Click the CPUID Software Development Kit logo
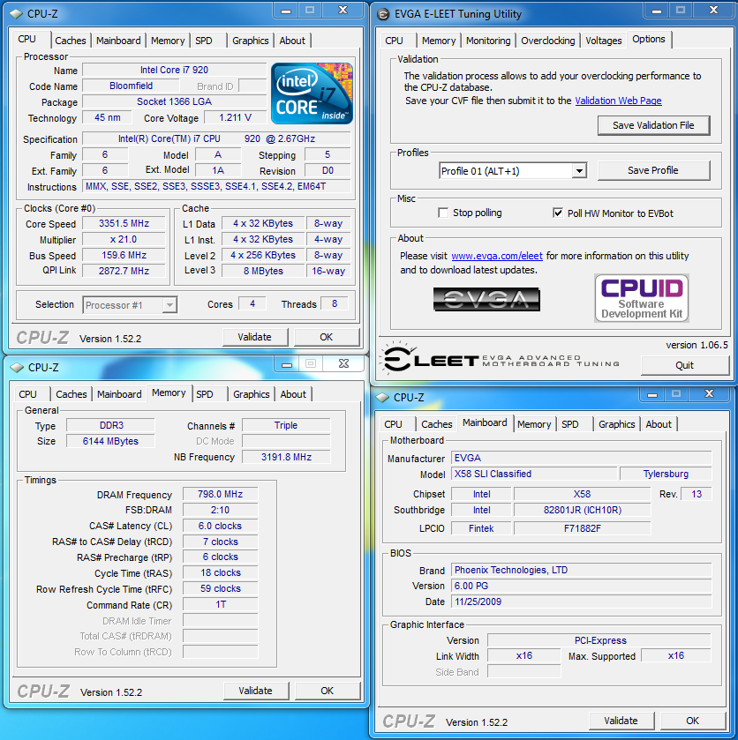738x740 pixels. click(641, 298)
